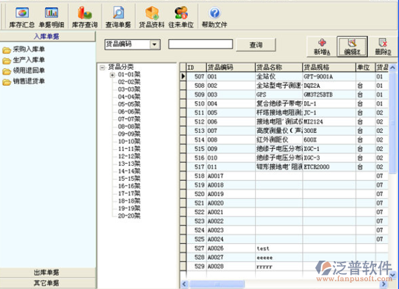Click the 查询单据 search documents icon
The width and height of the screenshot is (399, 289).
point(118,17)
